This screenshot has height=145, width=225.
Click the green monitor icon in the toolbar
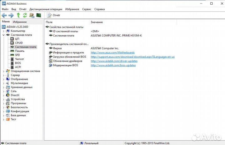(39, 15)
